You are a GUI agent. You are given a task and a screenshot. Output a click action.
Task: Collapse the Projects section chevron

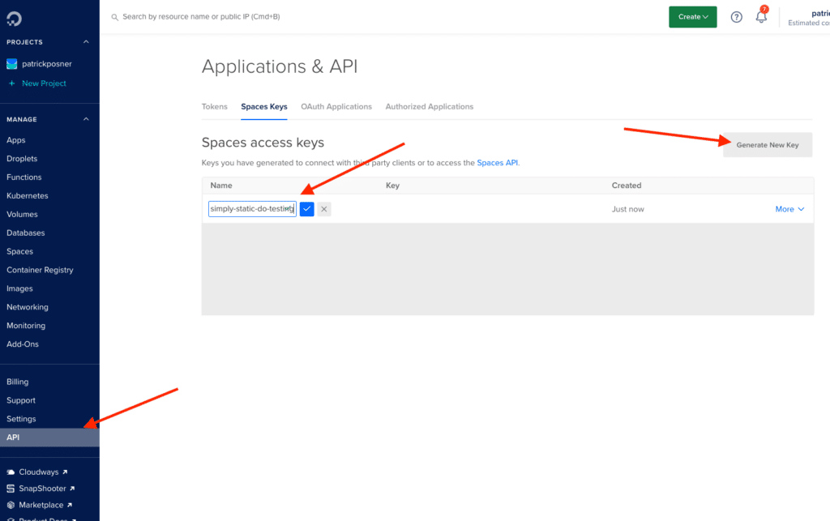(x=86, y=42)
